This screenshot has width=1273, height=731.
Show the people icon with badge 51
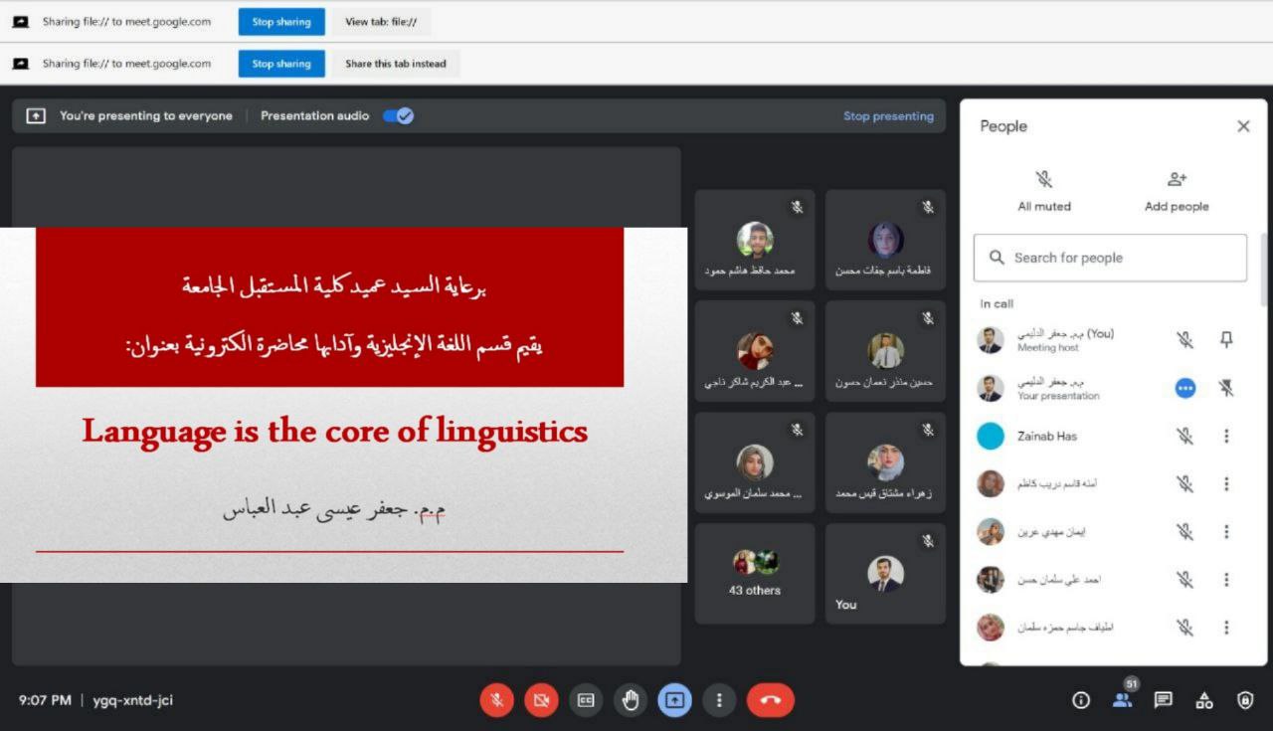(x=1123, y=698)
